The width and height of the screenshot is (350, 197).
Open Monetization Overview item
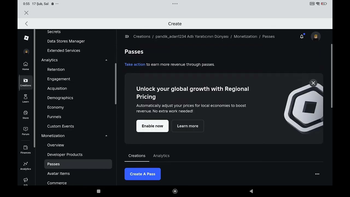(x=56, y=145)
